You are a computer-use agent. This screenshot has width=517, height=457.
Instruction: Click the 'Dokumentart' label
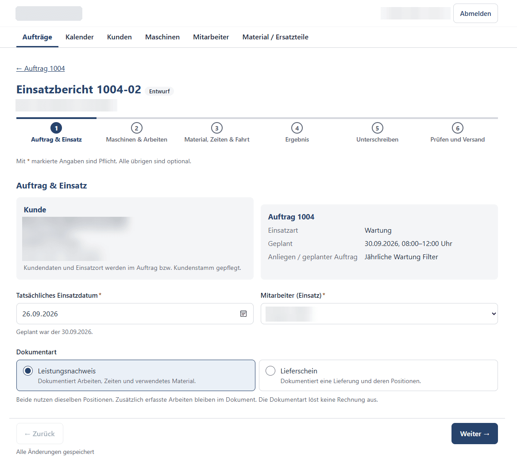[36, 352]
